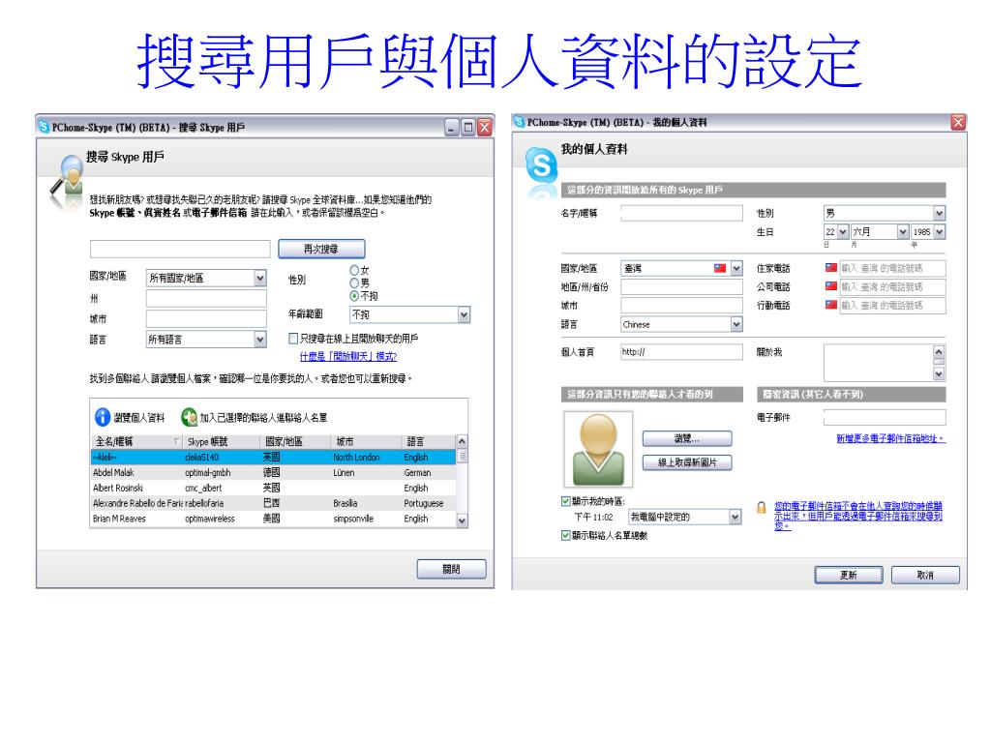Click the 瀏覽... browse picture button
Viewport: 991px width, 743px height.
687,438
